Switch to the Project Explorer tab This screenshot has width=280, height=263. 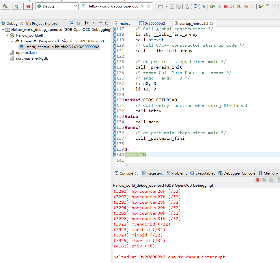tap(42, 23)
